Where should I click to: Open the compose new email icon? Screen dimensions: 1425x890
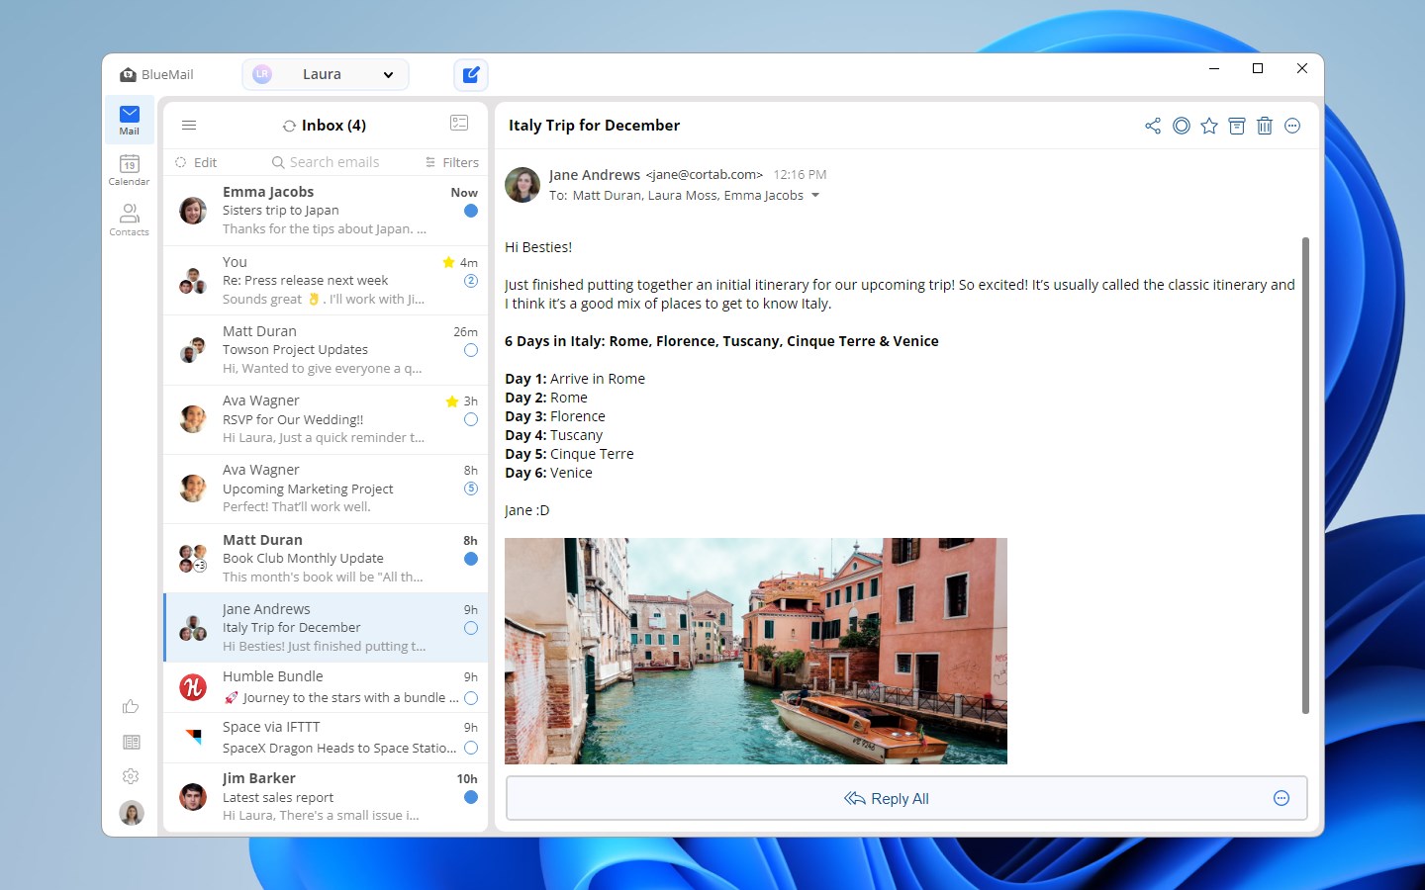coord(471,74)
